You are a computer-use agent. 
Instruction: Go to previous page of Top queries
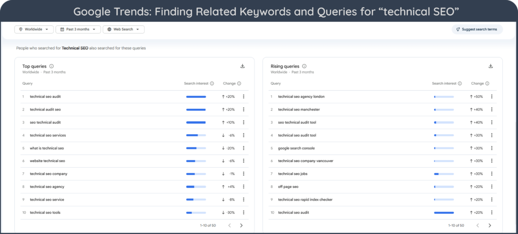tap(230, 225)
